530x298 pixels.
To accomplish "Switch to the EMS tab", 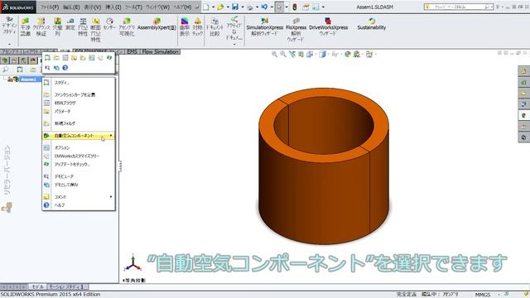I will pyautogui.click(x=132, y=51).
